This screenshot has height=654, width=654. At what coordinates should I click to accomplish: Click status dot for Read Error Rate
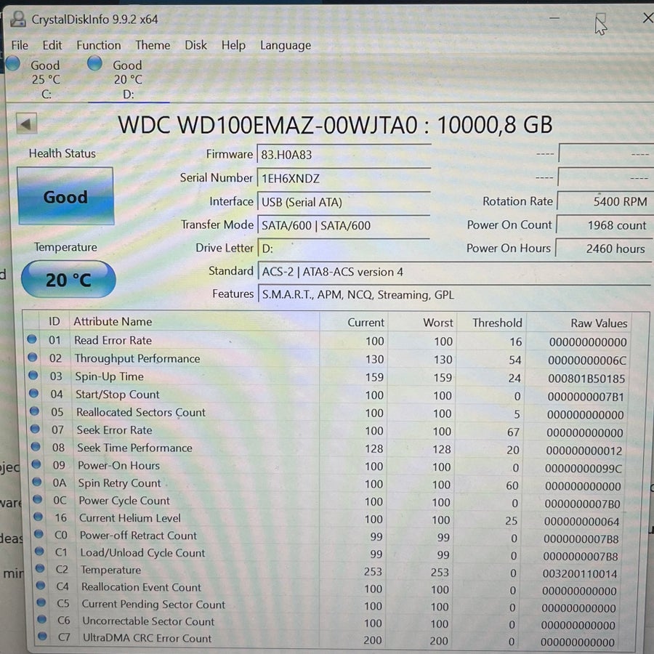click(x=32, y=339)
